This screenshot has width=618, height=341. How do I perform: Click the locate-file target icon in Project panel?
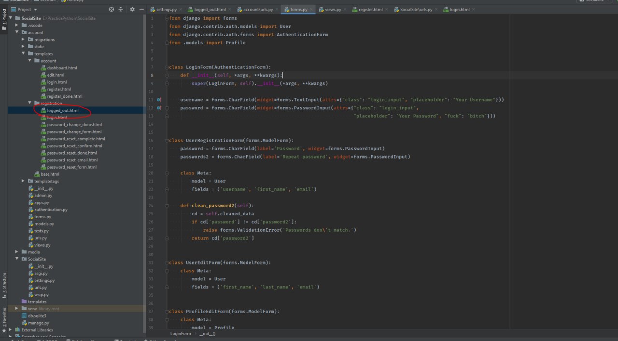112,9
